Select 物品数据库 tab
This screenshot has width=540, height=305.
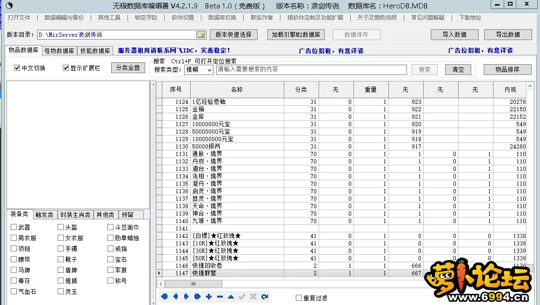pyautogui.click(x=23, y=50)
